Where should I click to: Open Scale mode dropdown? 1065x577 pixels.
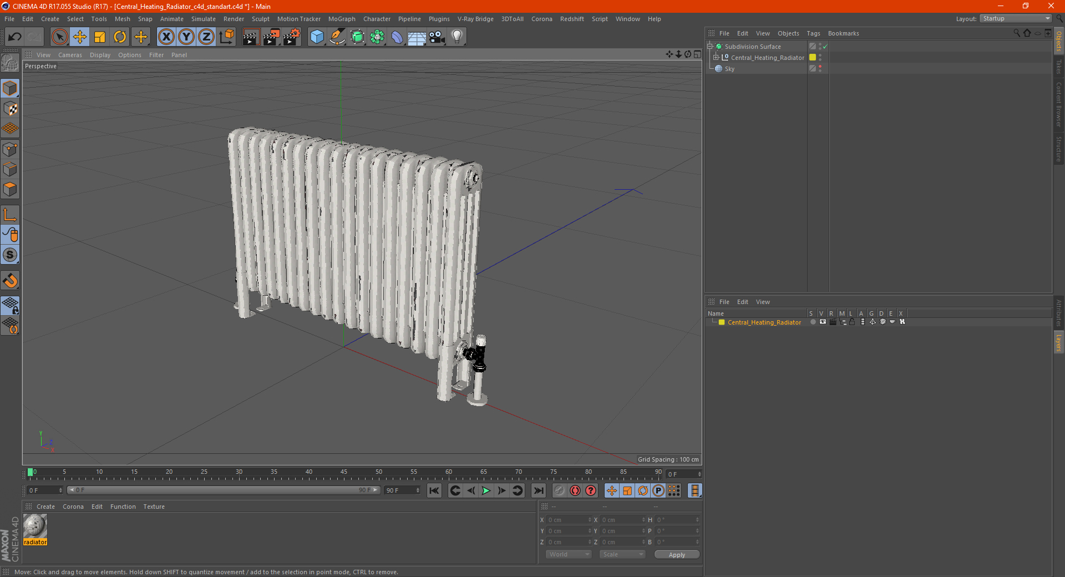(622, 554)
